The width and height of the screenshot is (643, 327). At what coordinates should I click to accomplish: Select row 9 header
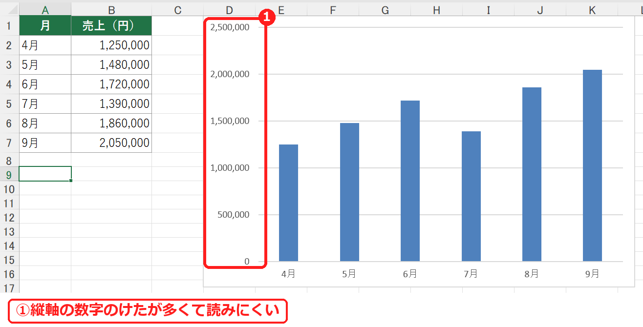click(9, 174)
